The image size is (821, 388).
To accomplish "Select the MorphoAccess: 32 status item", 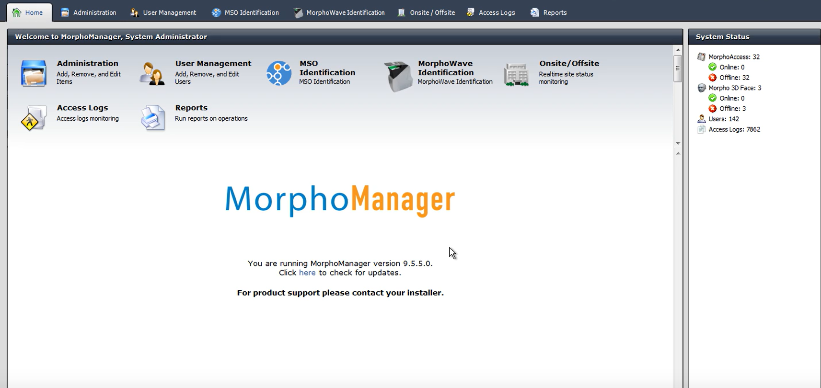I will (733, 57).
